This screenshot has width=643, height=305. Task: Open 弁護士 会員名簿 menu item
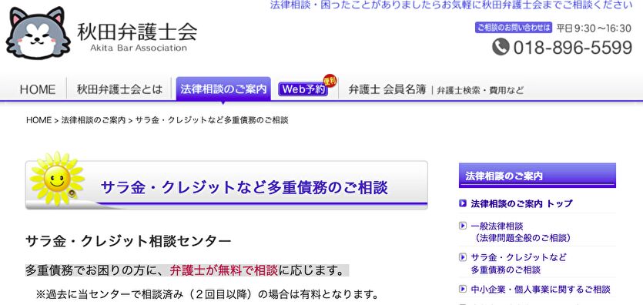click(x=387, y=89)
